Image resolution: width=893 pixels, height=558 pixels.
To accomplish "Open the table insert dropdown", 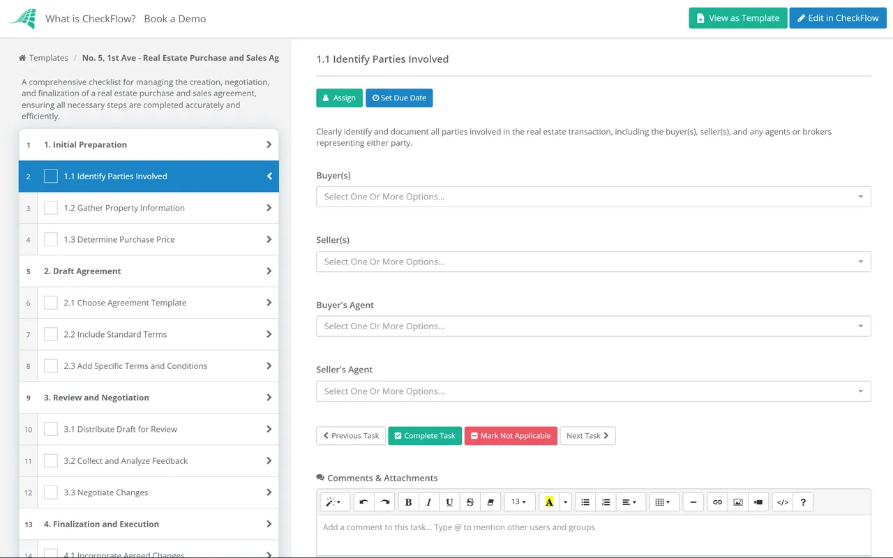I will point(663,502).
